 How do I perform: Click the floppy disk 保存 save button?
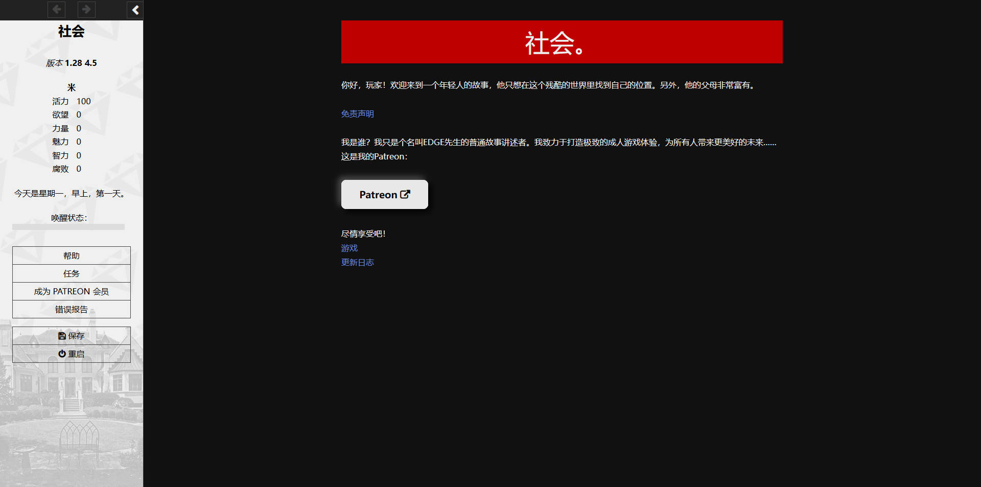tap(72, 336)
